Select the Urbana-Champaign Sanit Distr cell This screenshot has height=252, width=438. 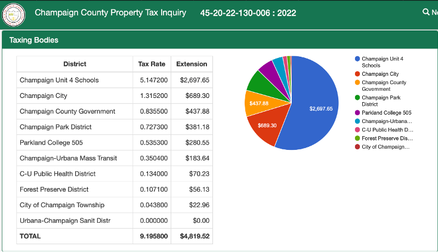tap(75, 221)
